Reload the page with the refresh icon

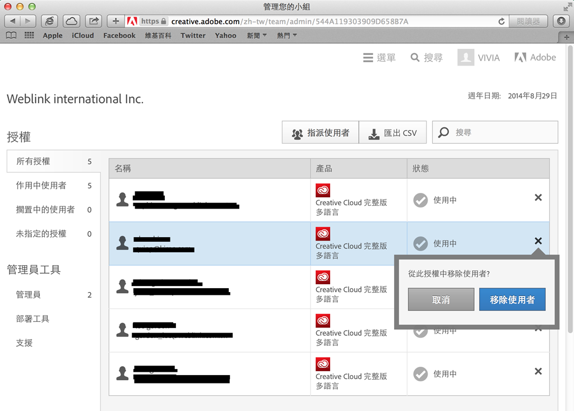point(502,22)
